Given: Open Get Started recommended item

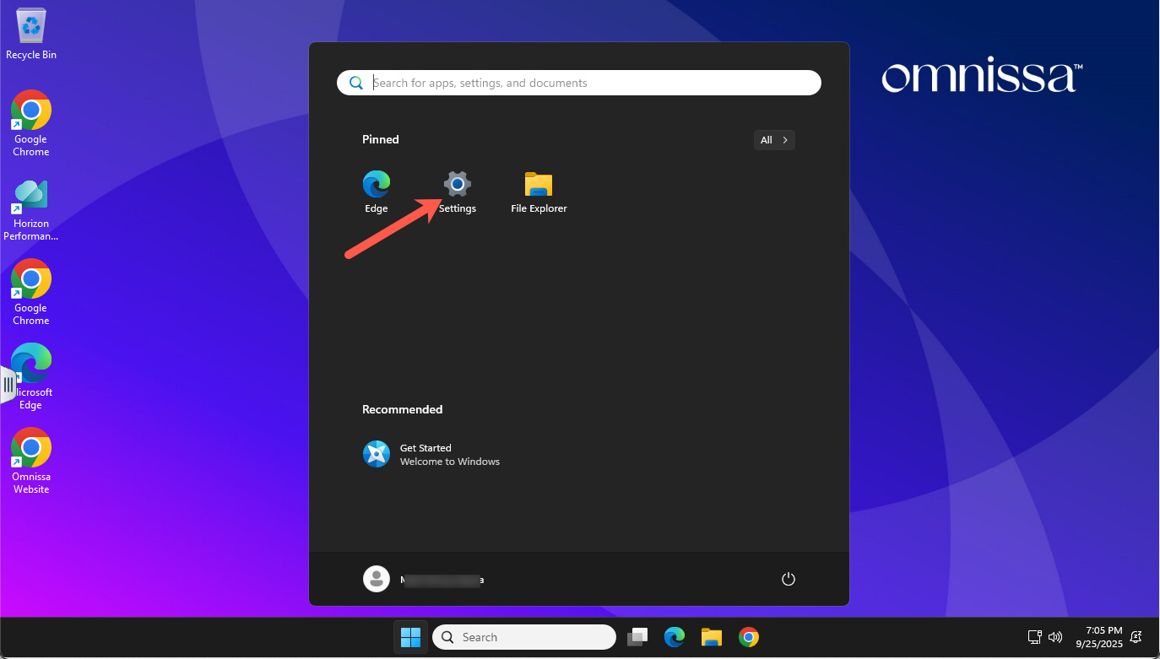Looking at the screenshot, I should [x=431, y=454].
